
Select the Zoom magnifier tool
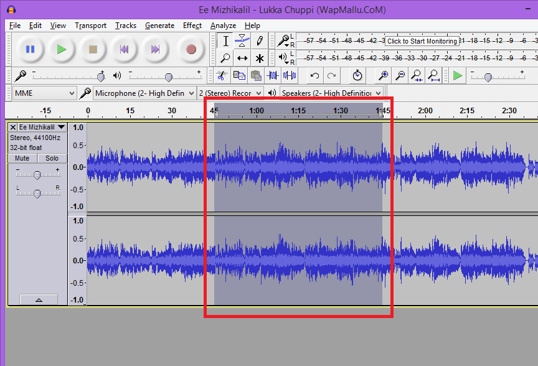225,58
